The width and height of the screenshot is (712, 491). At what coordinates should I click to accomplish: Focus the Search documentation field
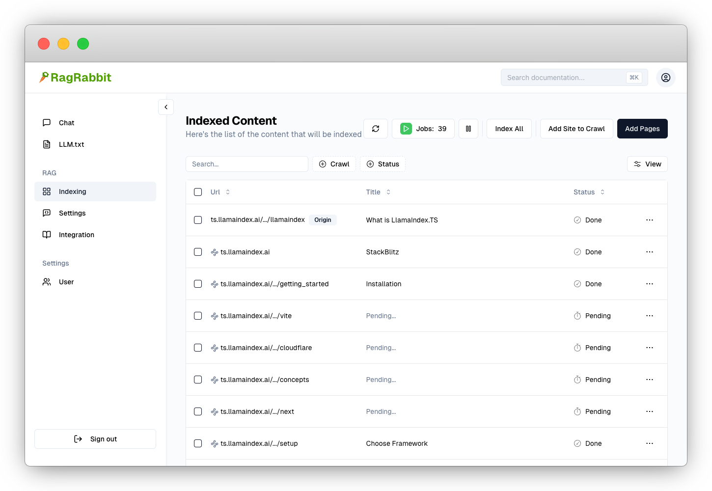click(575, 78)
